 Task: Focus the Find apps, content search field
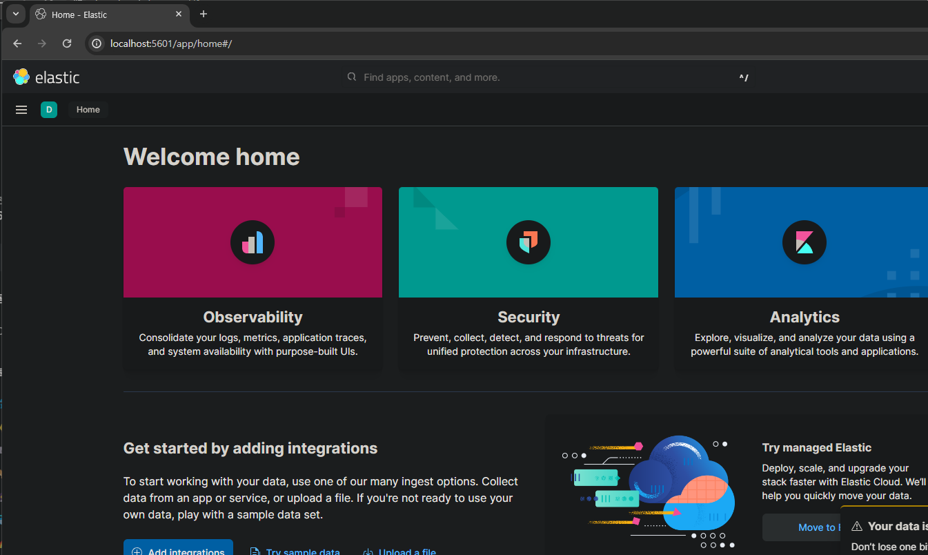(x=549, y=77)
